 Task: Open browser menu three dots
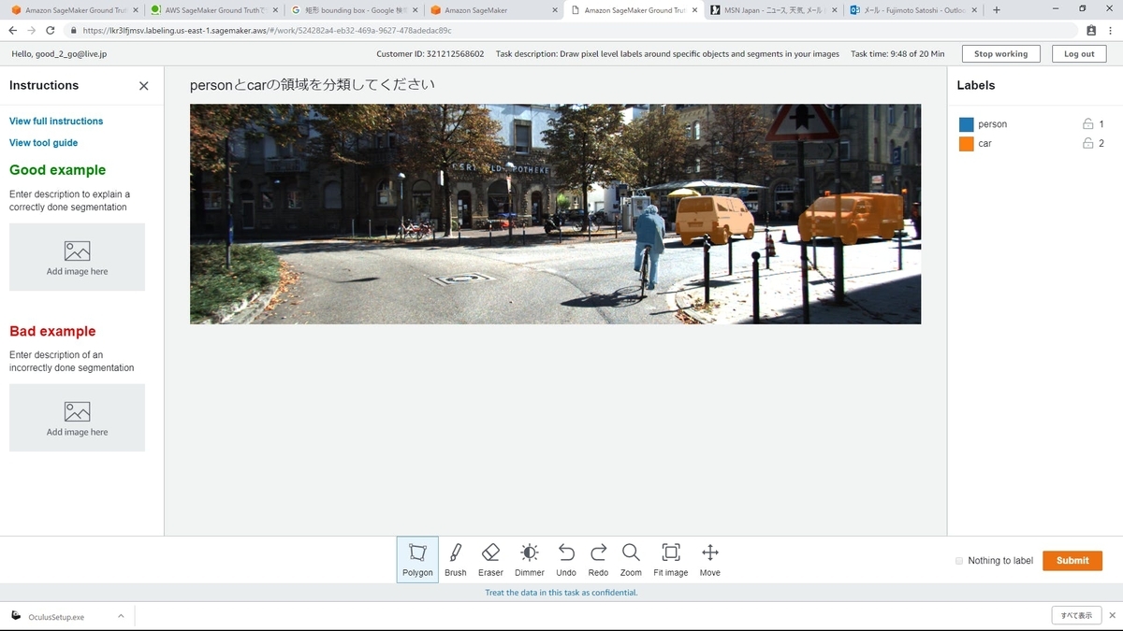coord(1111,30)
